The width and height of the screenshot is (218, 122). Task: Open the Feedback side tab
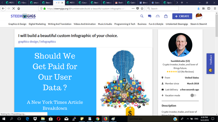(211, 63)
